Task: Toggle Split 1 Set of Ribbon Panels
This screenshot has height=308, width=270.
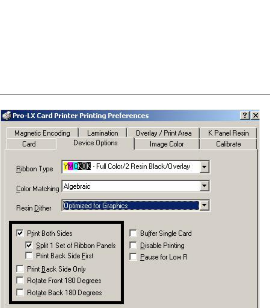Action: pyautogui.click(x=29, y=245)
